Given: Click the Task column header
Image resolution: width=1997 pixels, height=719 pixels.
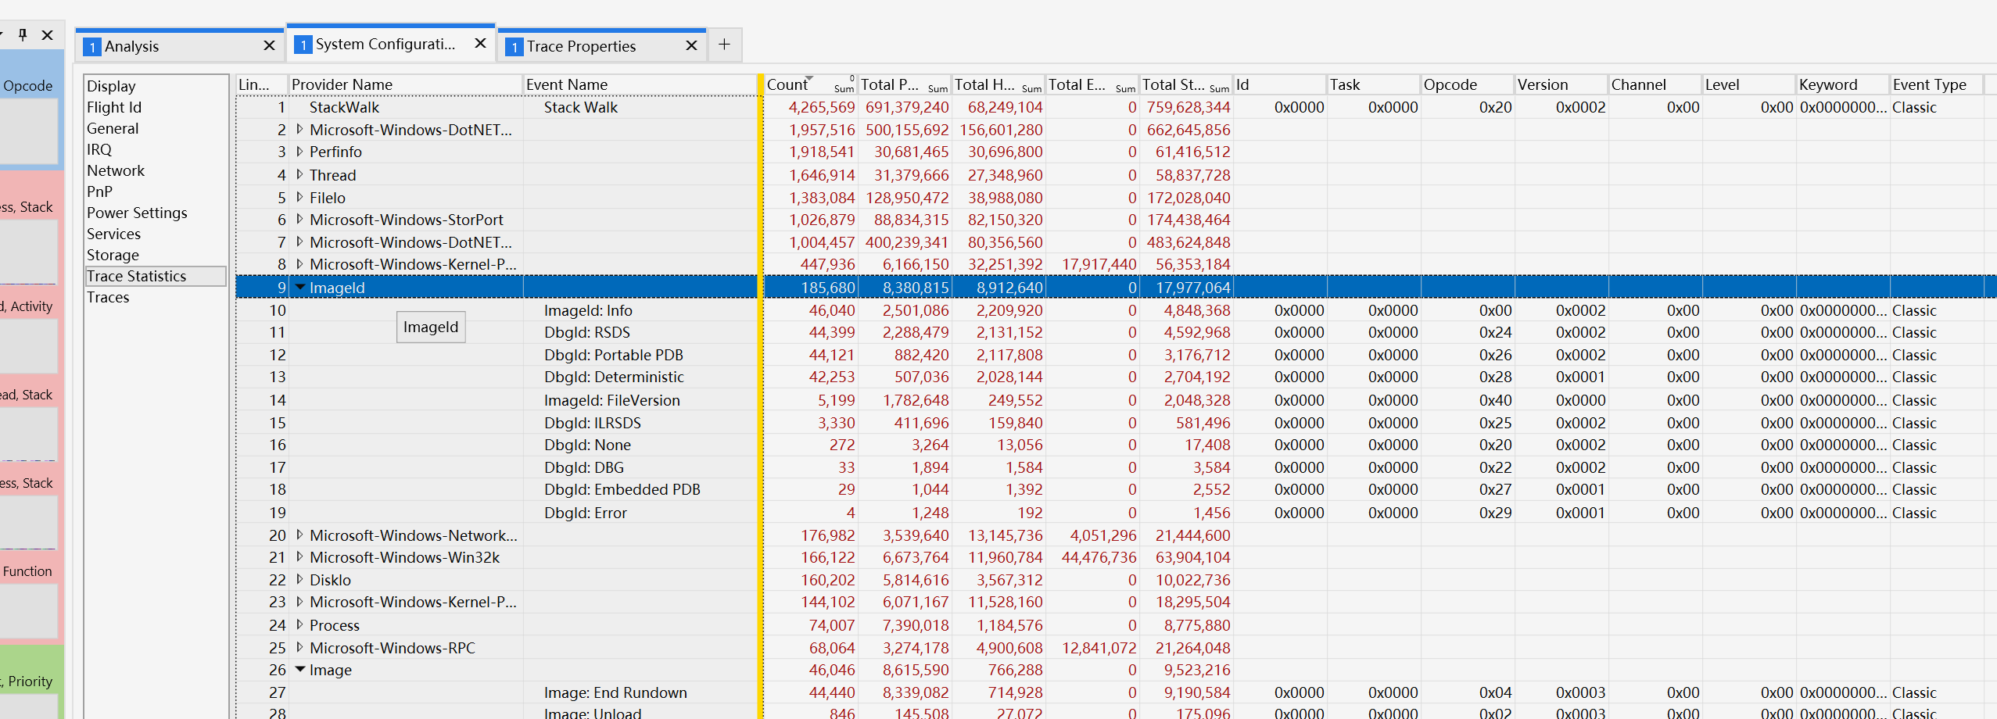Looking at the screenshot, I should pyautogui.click(x=1373, y=84).
